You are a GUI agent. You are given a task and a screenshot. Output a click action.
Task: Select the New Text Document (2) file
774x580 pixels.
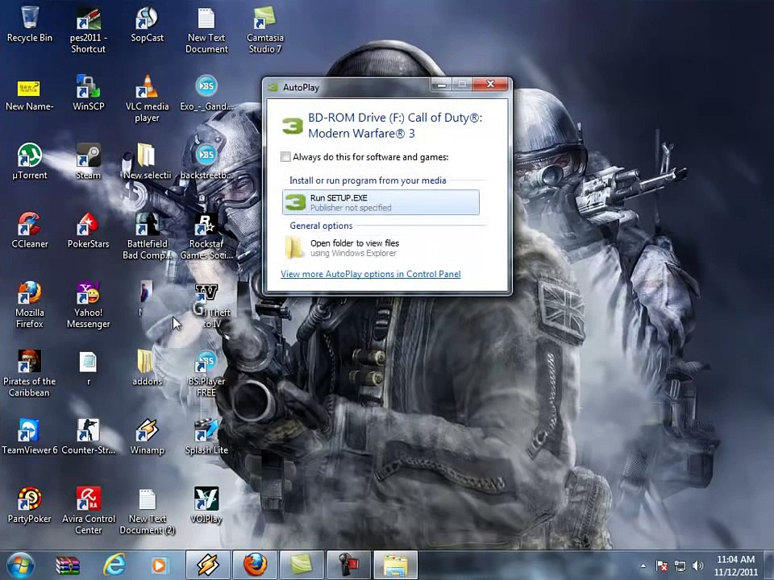click(x=147, y=511)
